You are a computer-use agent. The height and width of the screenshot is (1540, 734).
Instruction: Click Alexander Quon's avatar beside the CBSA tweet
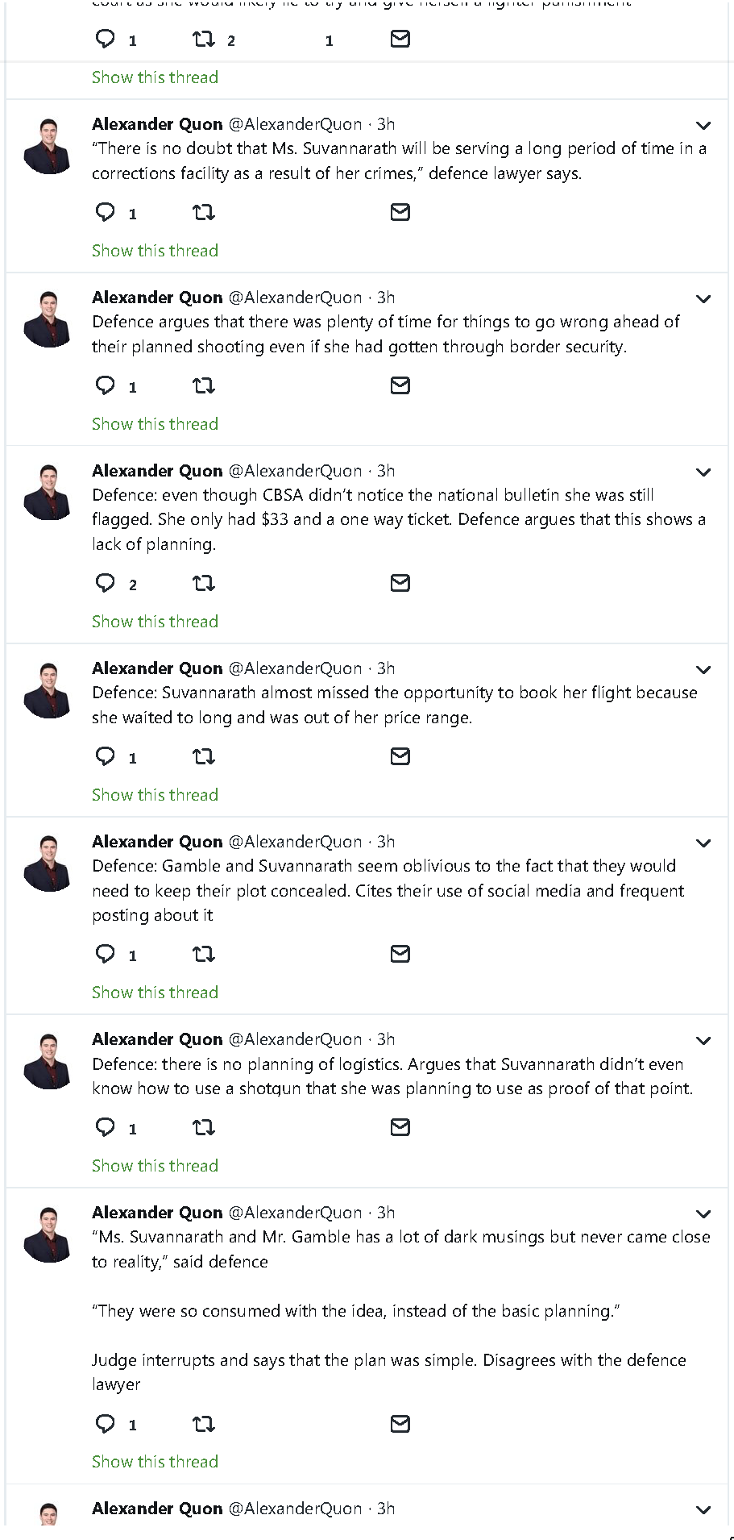point(48,493)
